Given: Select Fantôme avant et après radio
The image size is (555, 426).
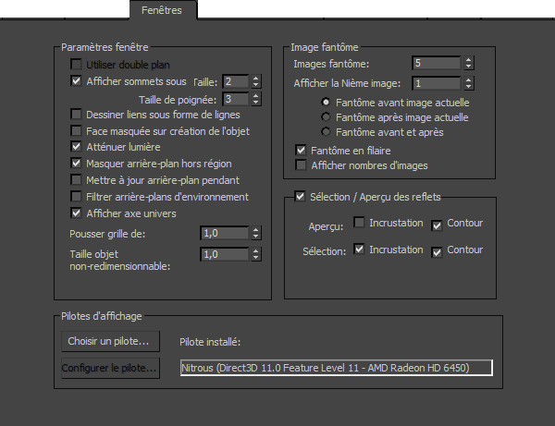Looking at the screenshot, I should (326, 132).
